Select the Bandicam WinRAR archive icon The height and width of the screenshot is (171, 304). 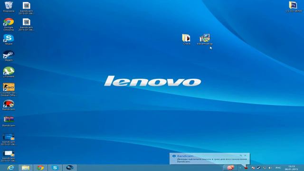(x=9, y=122)
